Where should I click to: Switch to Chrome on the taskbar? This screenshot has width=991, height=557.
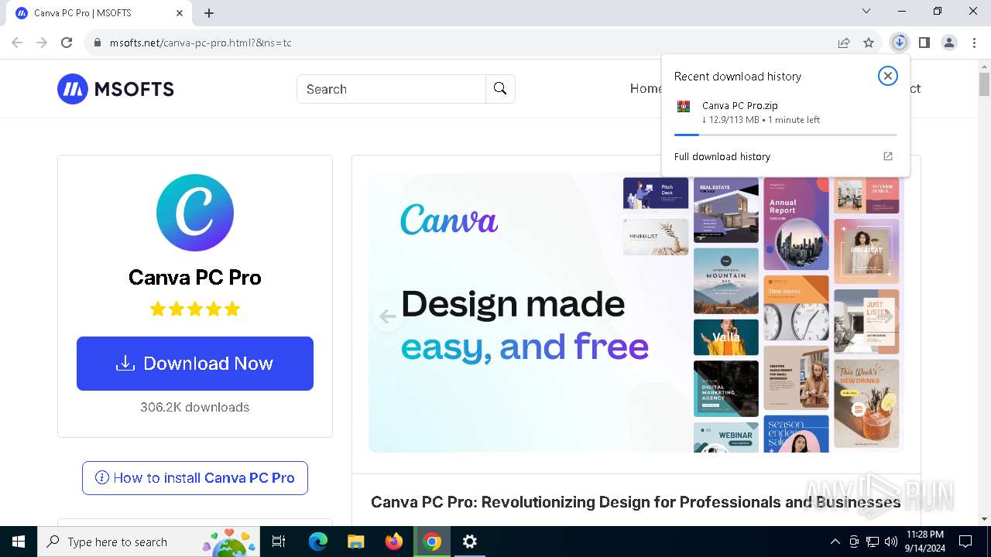coord(432,542)
